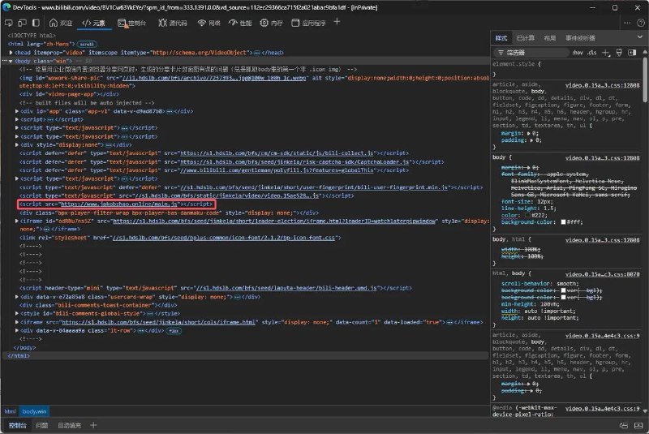The width and height of the screenshot is (649, 434).
Task: Click the add new tool plus icon
Action: click(337, 23)
